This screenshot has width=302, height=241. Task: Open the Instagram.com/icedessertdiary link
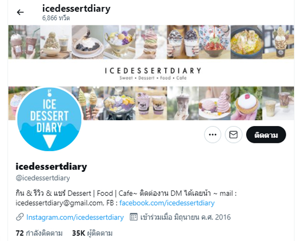click(x=75, y=217)
